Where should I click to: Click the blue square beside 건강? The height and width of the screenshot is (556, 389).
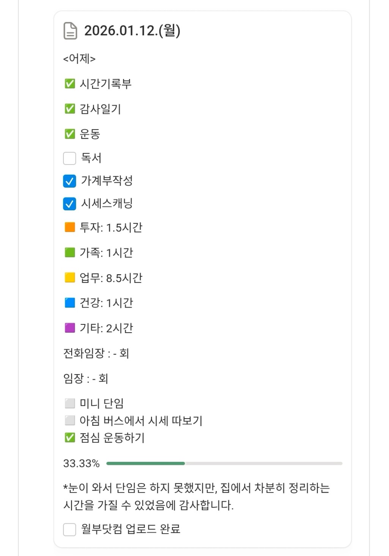[x=70, y=303]
